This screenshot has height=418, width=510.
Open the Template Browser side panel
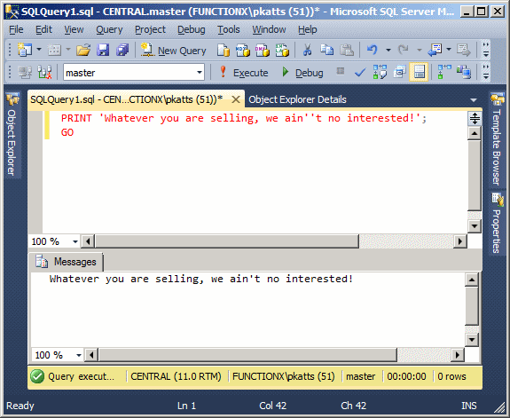[497, 140]
